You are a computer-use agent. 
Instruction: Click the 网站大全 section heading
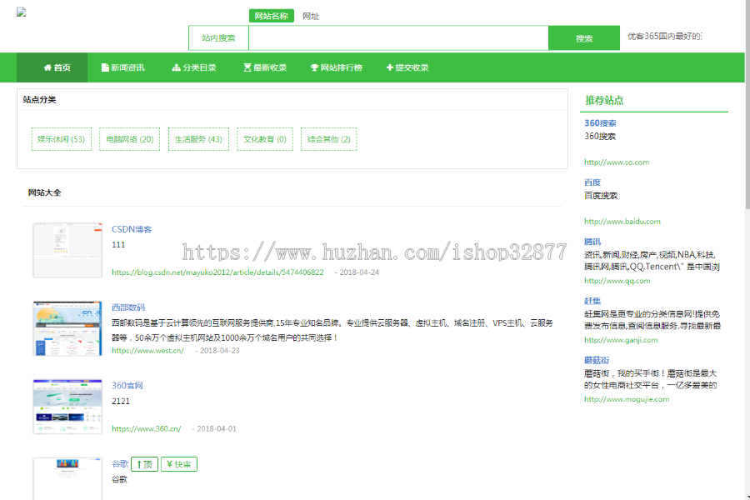pos(44,192)
